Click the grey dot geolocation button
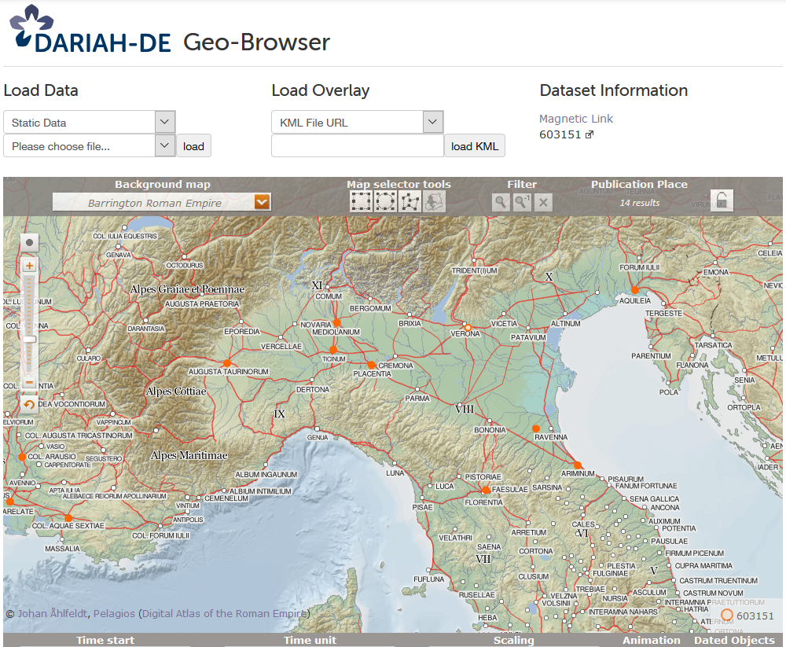This screenshot has height=647, width=786. [x=30, y=243]
